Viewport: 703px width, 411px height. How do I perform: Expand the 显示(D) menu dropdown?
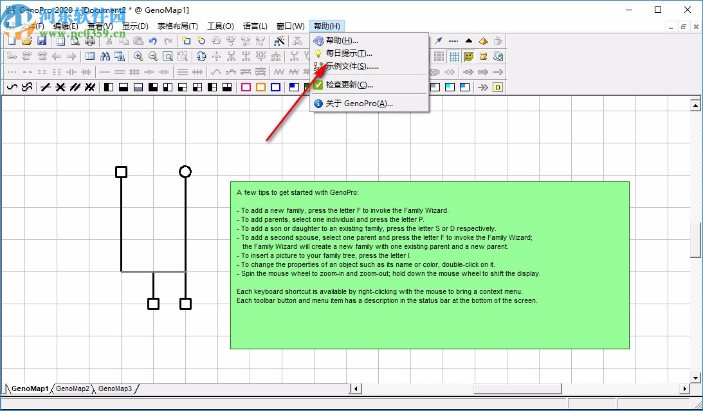[x=135, y=26]
